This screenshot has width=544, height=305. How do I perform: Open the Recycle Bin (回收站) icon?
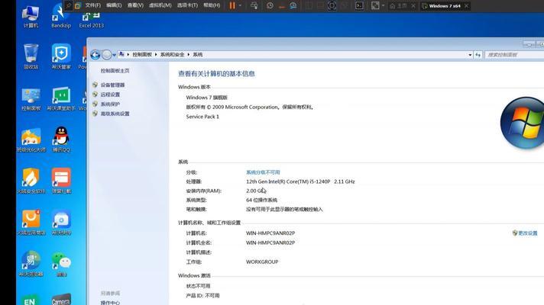[x=31, y=56]
